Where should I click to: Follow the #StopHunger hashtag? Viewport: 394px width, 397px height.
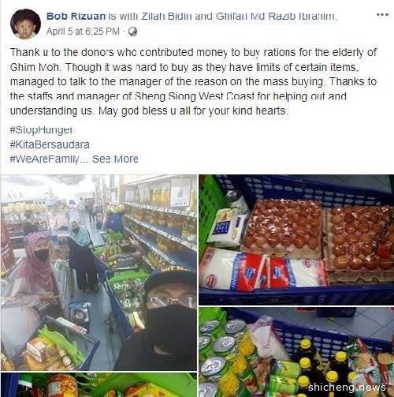41,130
